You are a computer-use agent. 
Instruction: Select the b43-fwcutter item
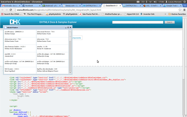pos(20,71)
